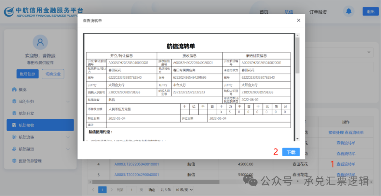This screenshot has height=196, width=381.
Task: Click the 航信融资 sidebar icon
Action: coord(14,149)
